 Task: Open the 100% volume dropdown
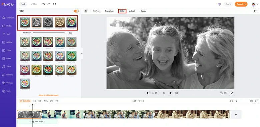(x=96, y=11)
